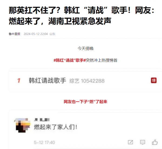This screenshot has height=149, width=162.
Task: Open the 韩红请战歌手 trending search entry
Action: click(x=47, y=81)
